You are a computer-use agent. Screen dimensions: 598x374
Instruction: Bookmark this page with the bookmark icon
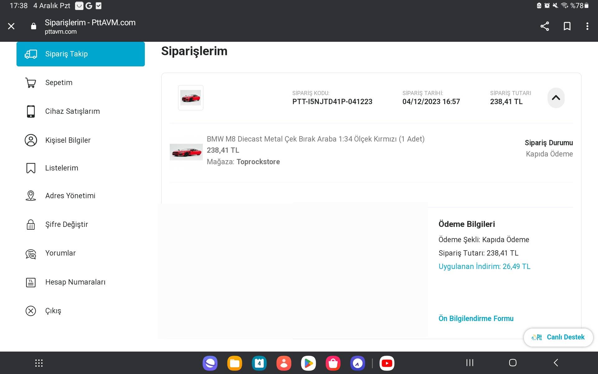[x=567, y=26]
